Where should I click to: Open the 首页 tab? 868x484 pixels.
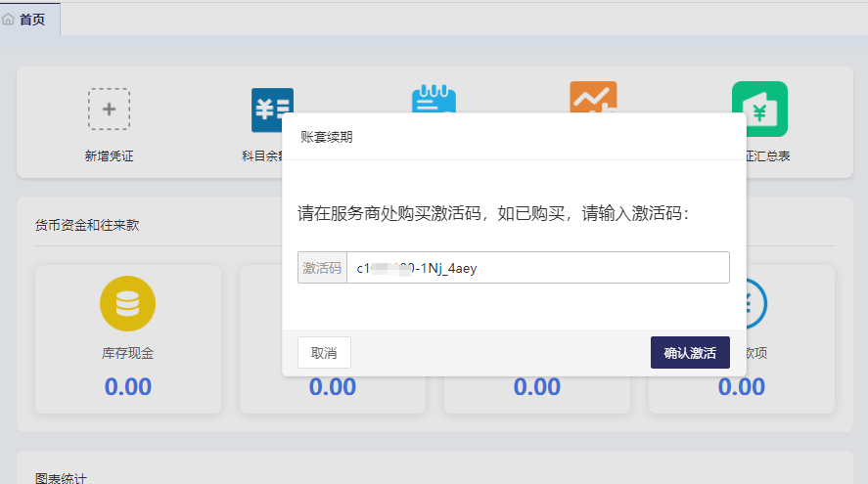click(x=30, y=20)
